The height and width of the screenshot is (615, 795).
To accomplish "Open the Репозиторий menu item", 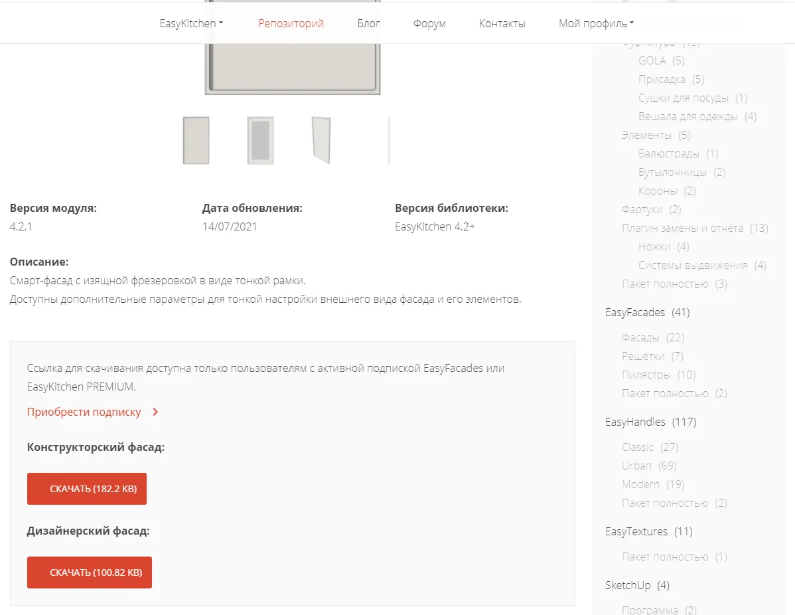I will [291, 23].
